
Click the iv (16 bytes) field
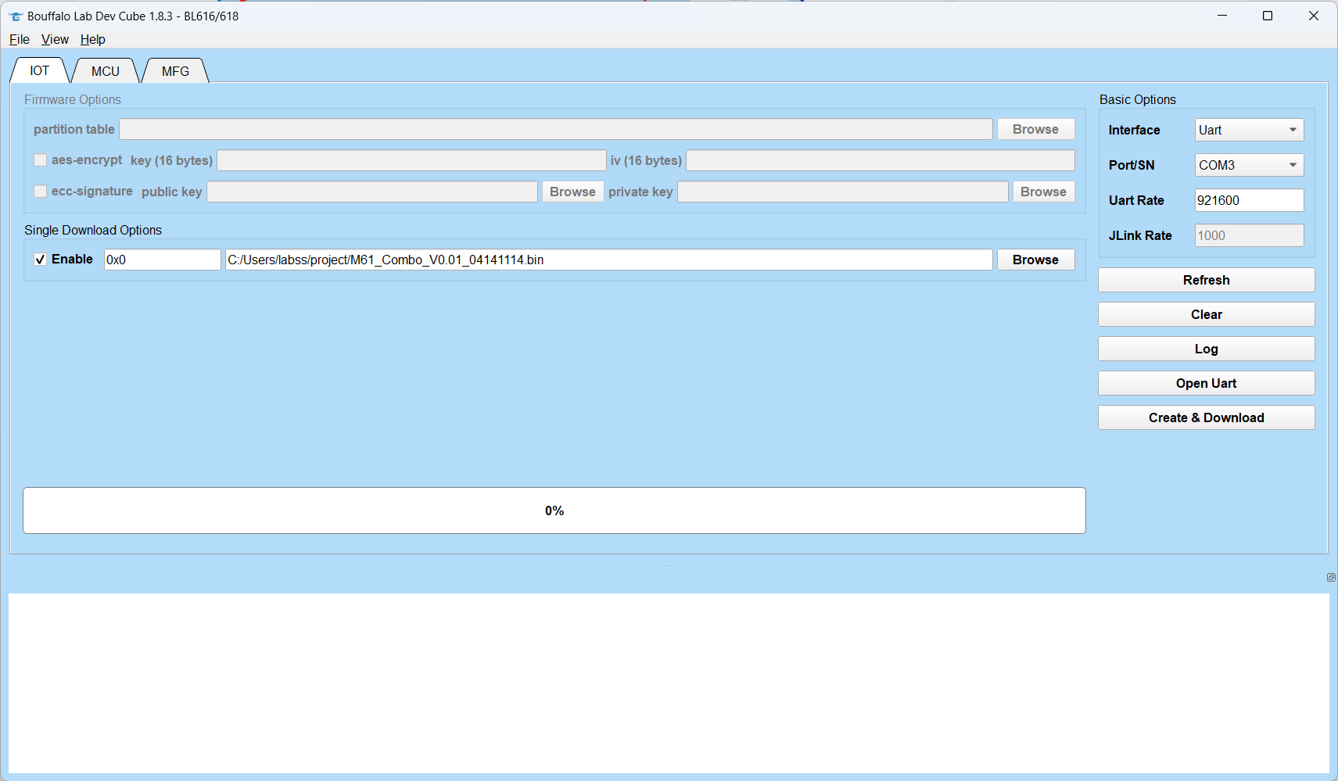(x=881, y=160)
